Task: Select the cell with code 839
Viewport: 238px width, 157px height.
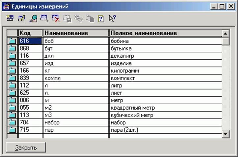Action: point(30,78)
